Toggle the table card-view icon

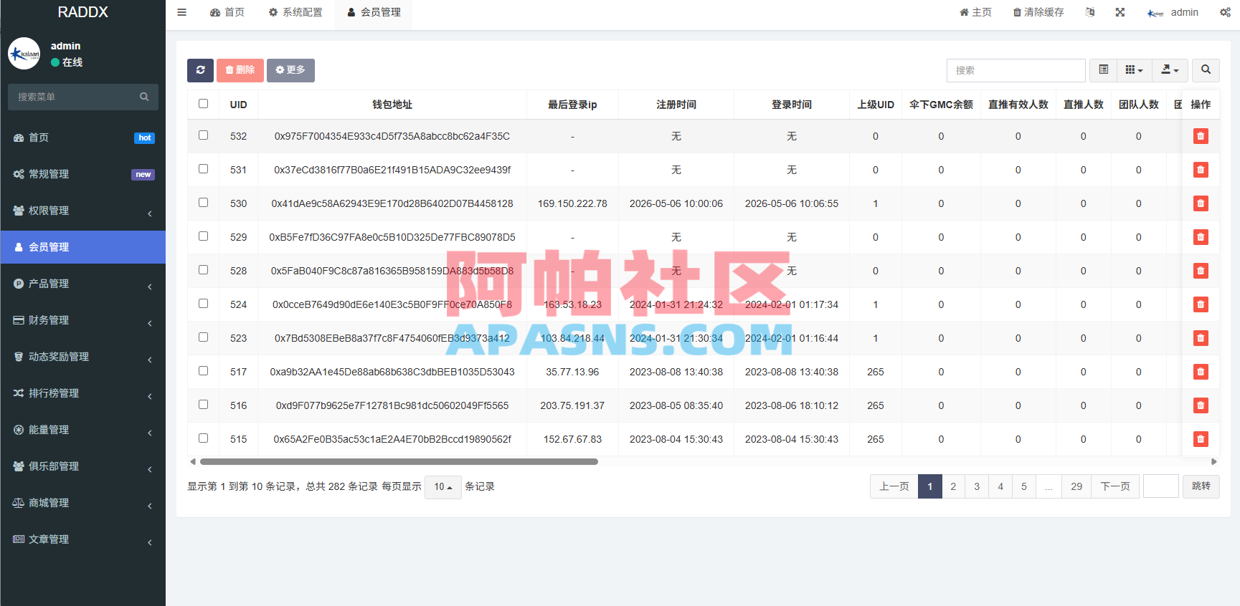(1104, 70)
